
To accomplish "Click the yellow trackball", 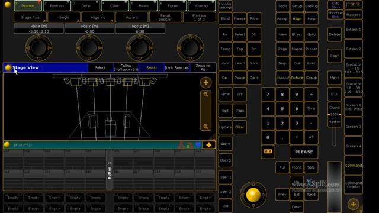I will (x=253, y=195).
